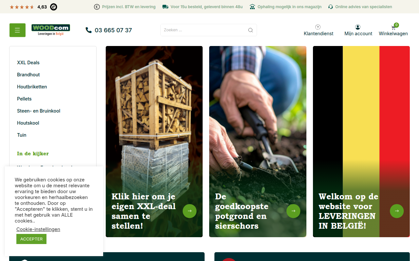Open the Winkelwagen cart icon
419x261 pixels.
click(393, 27)
